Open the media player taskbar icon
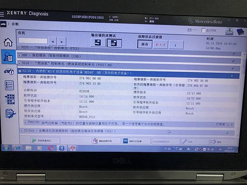 pos(40,148)
